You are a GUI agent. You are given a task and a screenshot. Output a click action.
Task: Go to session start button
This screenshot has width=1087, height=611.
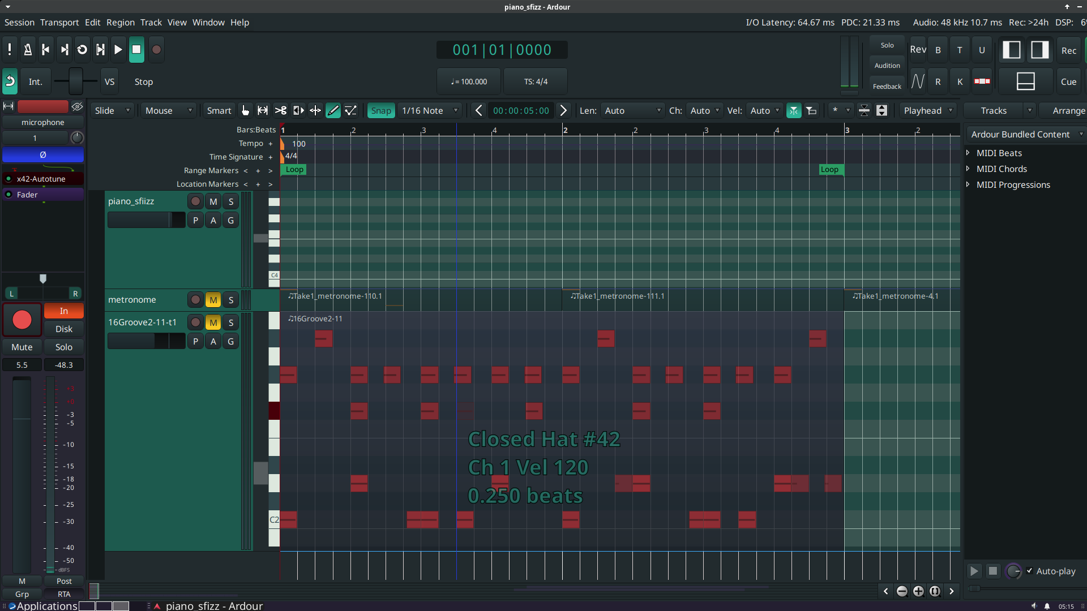tap(46, 50)
